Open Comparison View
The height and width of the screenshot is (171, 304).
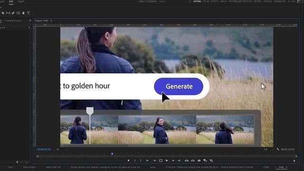[x=205, y=161]
